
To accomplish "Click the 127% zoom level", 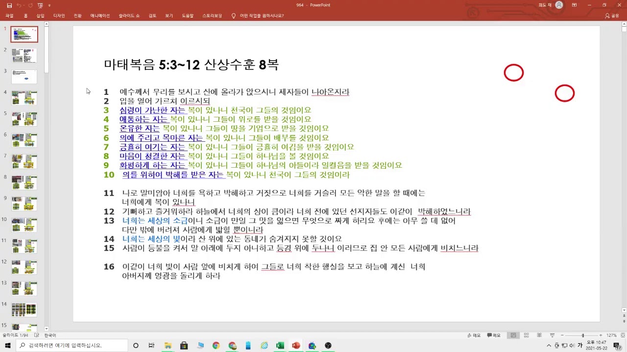I will 611,335.
